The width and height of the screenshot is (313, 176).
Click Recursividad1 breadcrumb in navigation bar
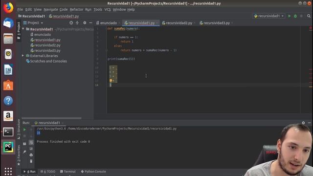(x=31, y=16)
